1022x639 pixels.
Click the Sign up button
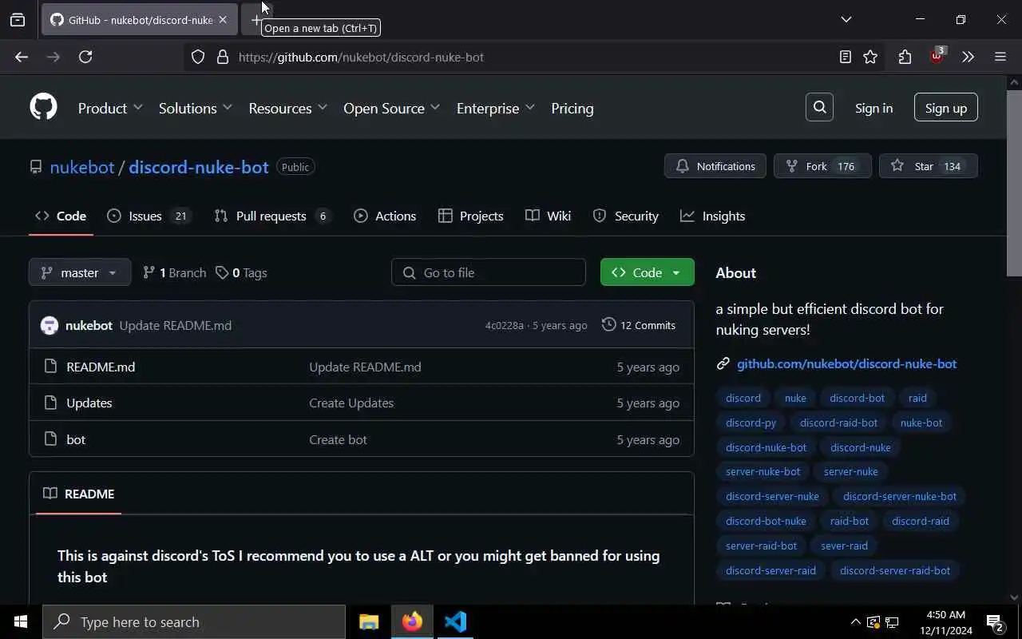(946, 108)
